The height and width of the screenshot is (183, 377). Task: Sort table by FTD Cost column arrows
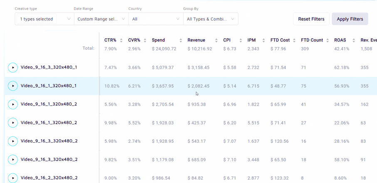click(294, 40)
